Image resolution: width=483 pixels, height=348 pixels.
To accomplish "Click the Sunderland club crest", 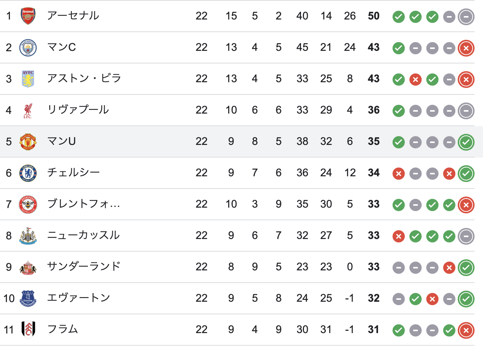I will click(28, 267).
